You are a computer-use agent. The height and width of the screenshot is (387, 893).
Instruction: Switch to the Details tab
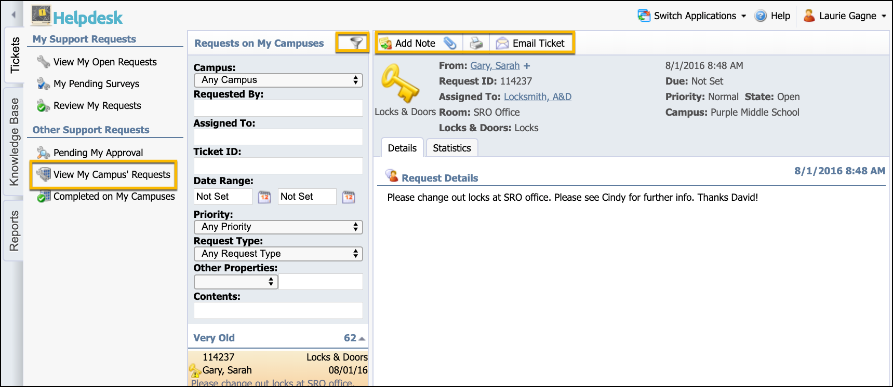[402, 148]
